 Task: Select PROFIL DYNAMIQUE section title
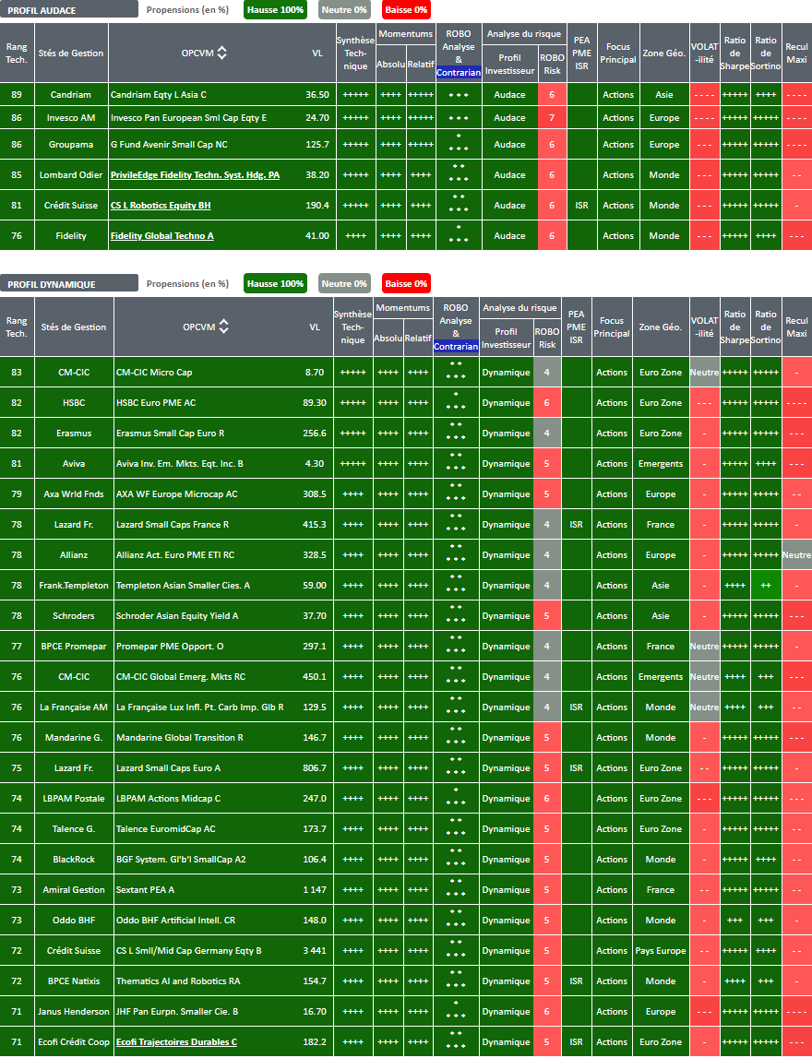tap(52, 285)
